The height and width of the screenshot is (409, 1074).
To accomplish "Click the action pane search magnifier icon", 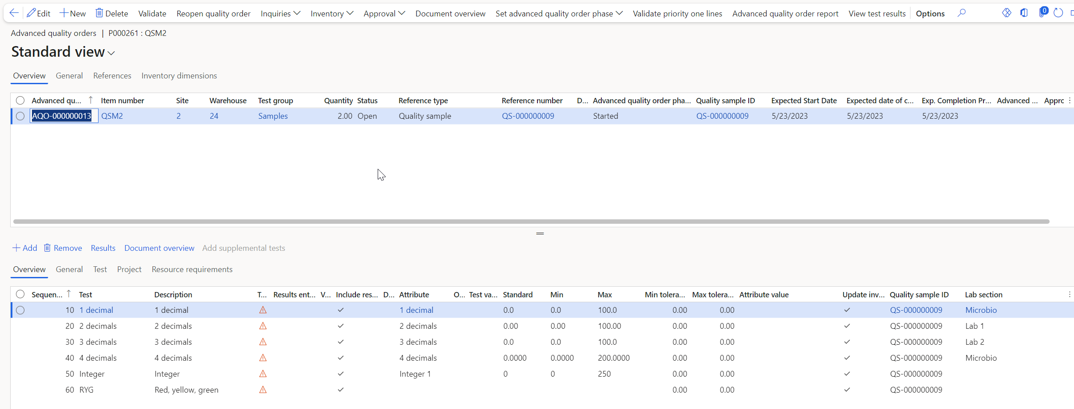I will click(x=961, y=13).
